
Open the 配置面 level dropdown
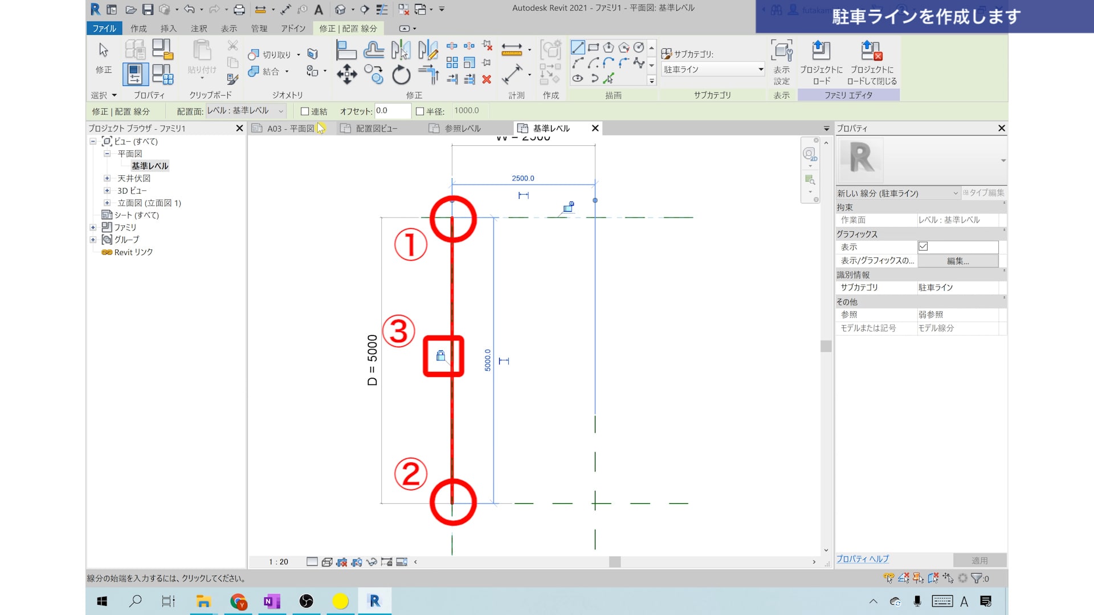[x=246, y=111]
